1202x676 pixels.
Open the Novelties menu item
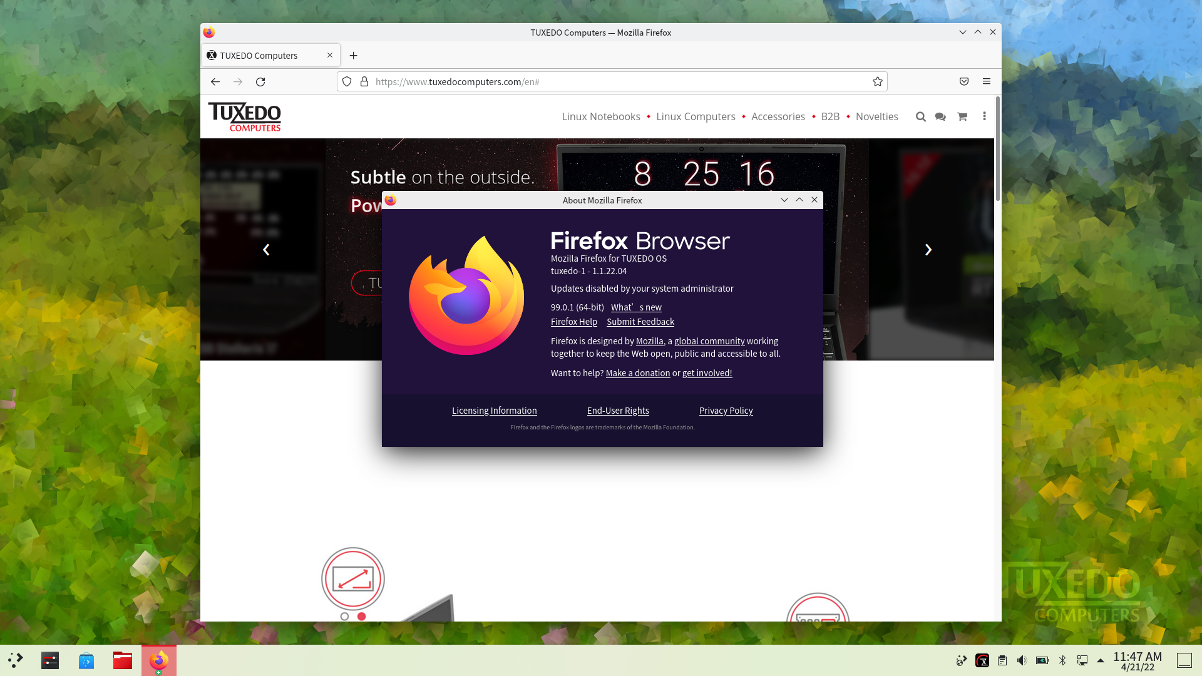(876, 116)
